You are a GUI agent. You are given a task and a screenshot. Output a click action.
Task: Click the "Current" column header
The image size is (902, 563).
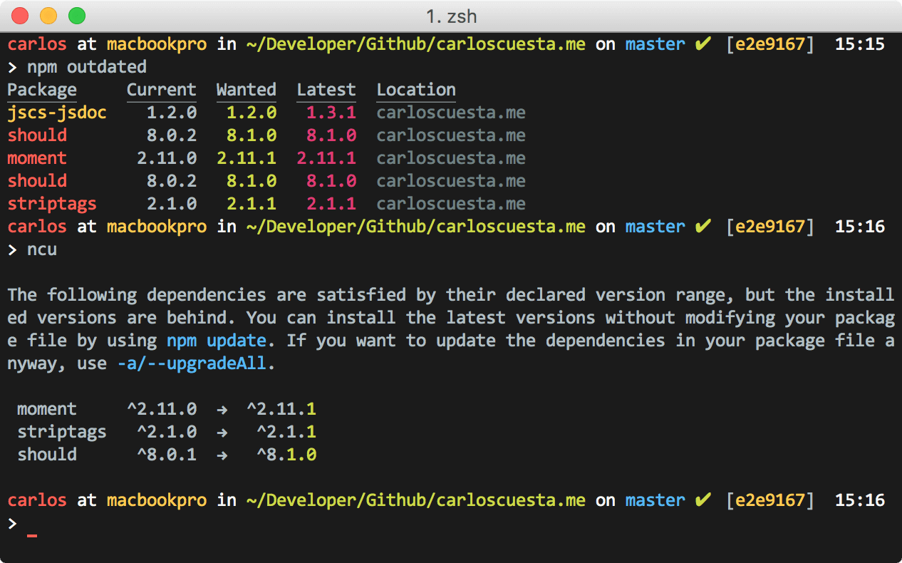click(x=162, y=91)
